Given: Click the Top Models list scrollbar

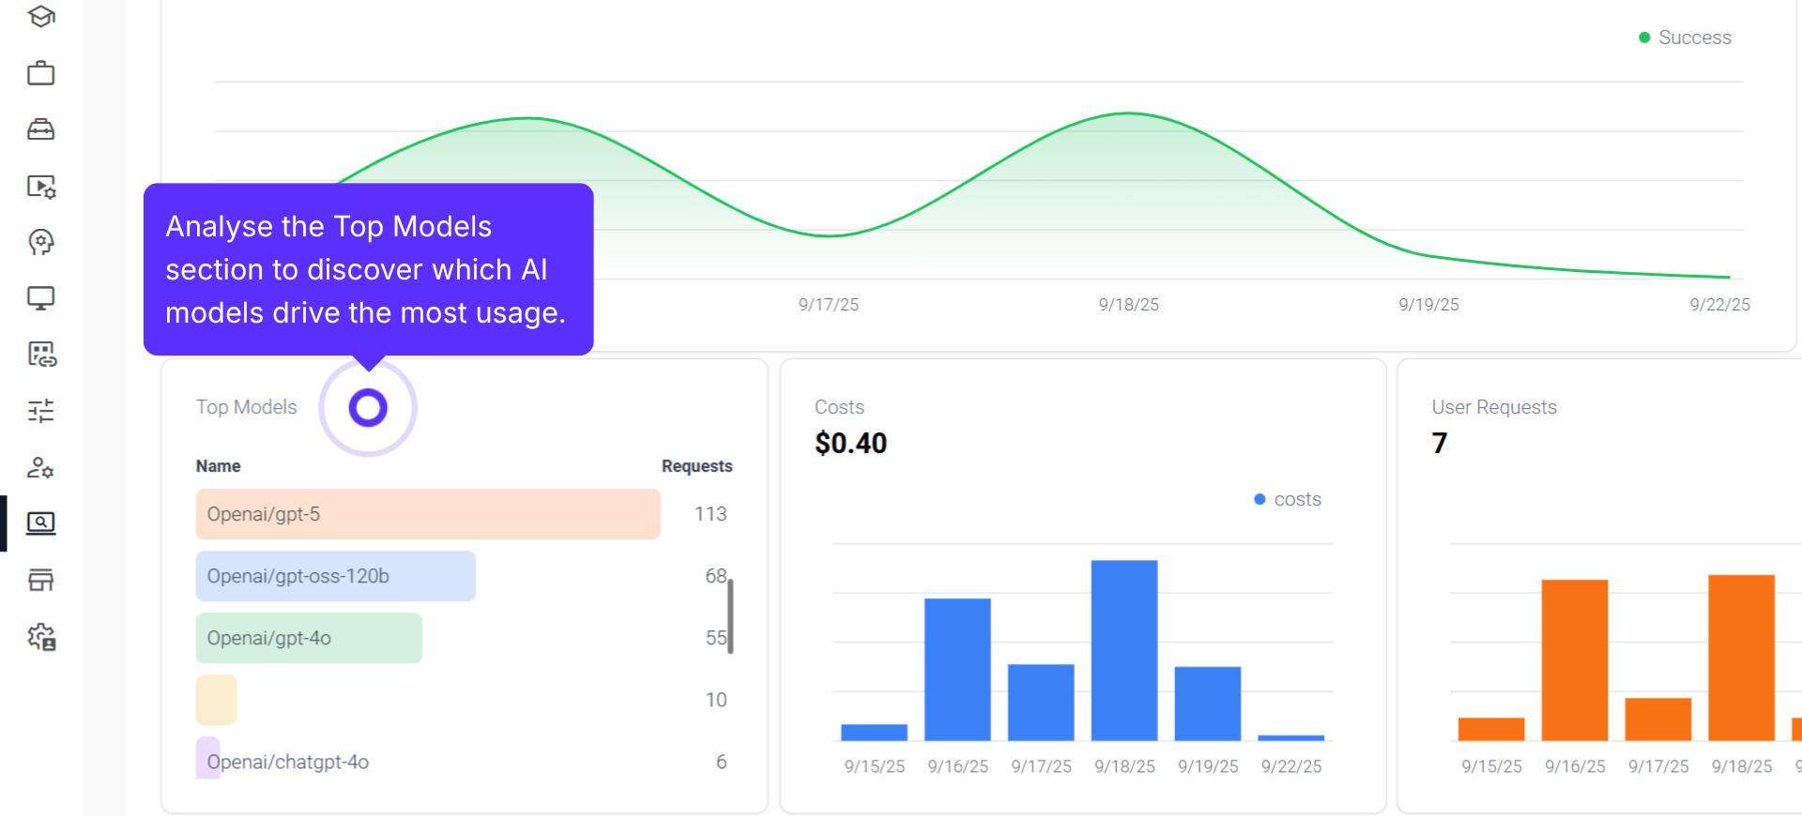Looking at the screenshot, I should pyautogui.click(x=730, y=616).
